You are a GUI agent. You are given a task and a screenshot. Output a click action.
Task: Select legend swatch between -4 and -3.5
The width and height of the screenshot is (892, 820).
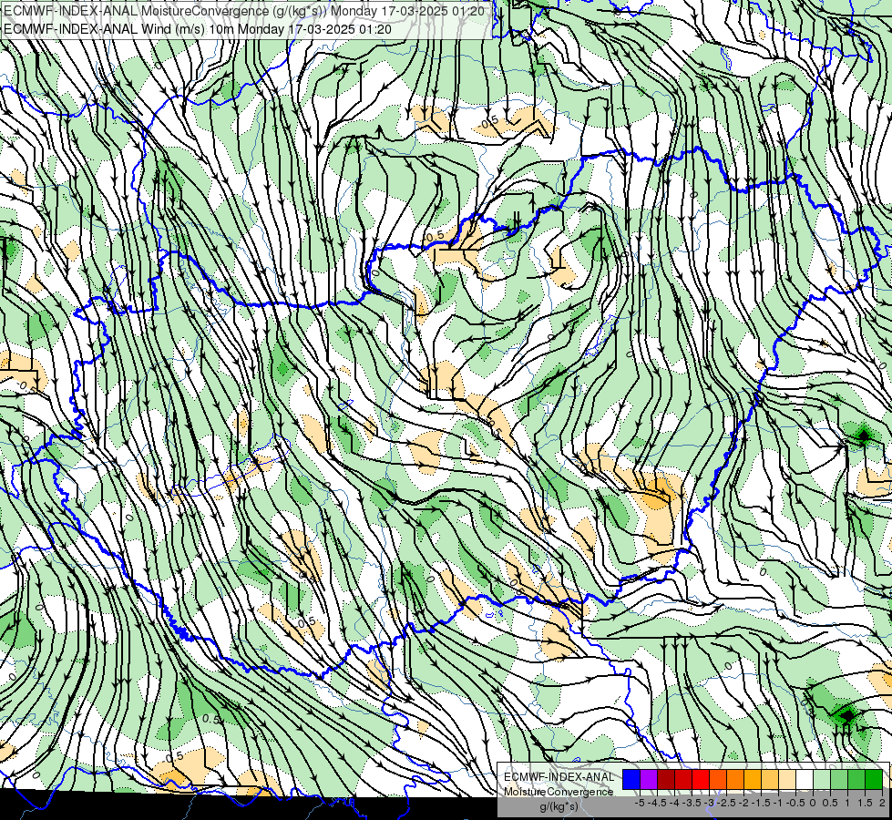(683, 780)
